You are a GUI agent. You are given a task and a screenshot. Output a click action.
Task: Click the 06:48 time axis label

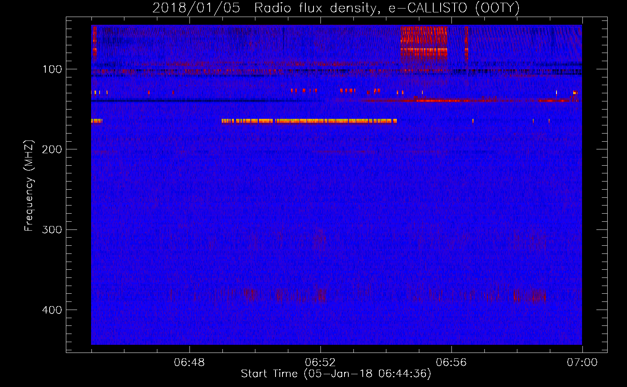pos(189,363)
